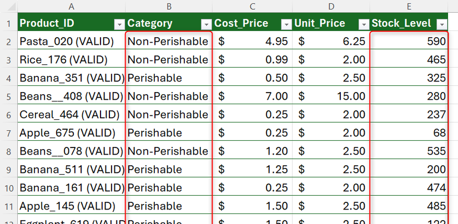Click the Pasta_020 (VALID) cell
Viewport: 458px width, 224px height.
point(67,42)
